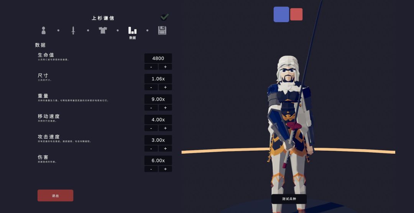Decrease 攻击速度 with minus button
The height and width of the screenshot is (213, 414).
151,148
